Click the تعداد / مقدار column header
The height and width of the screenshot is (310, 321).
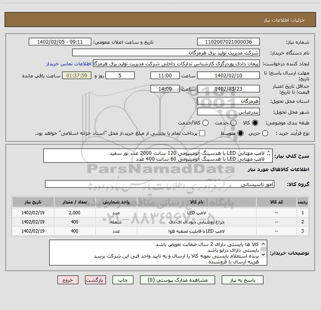point(75,202)
